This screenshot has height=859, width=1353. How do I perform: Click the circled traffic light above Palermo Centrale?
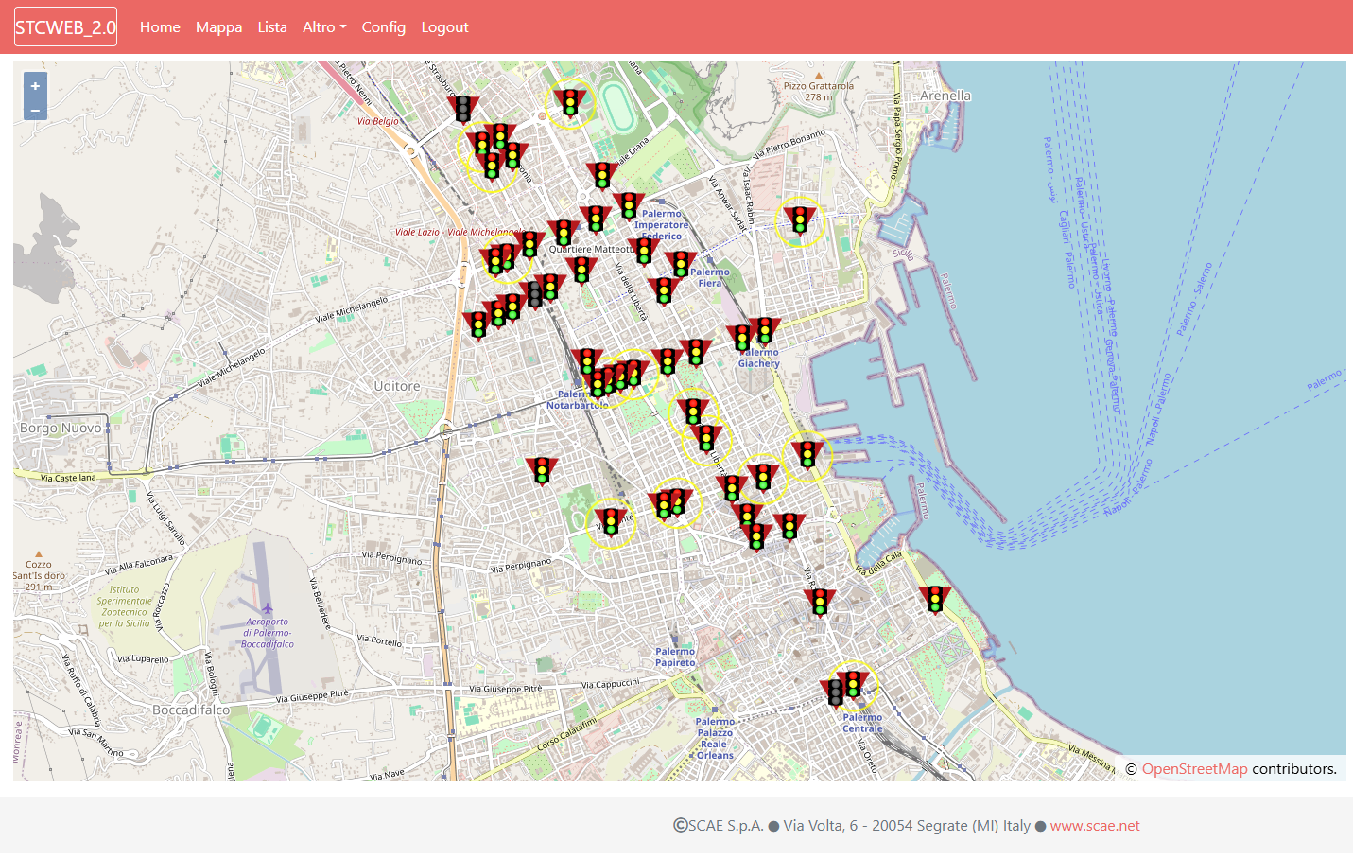coord(854,683)
